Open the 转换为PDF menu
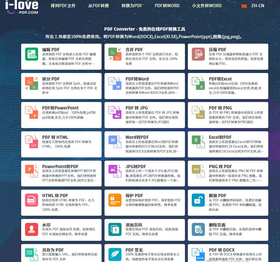The height and width of the screenshot is (262, 280). (132, 6)
